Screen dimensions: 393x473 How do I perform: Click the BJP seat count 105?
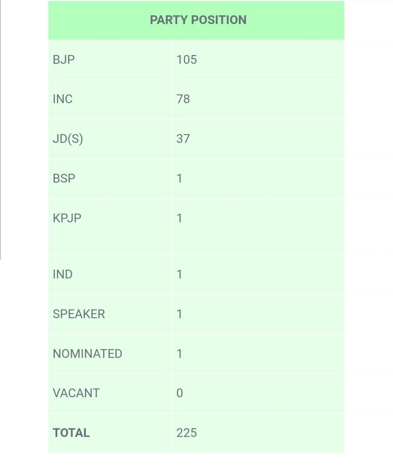tap(187, 59)
